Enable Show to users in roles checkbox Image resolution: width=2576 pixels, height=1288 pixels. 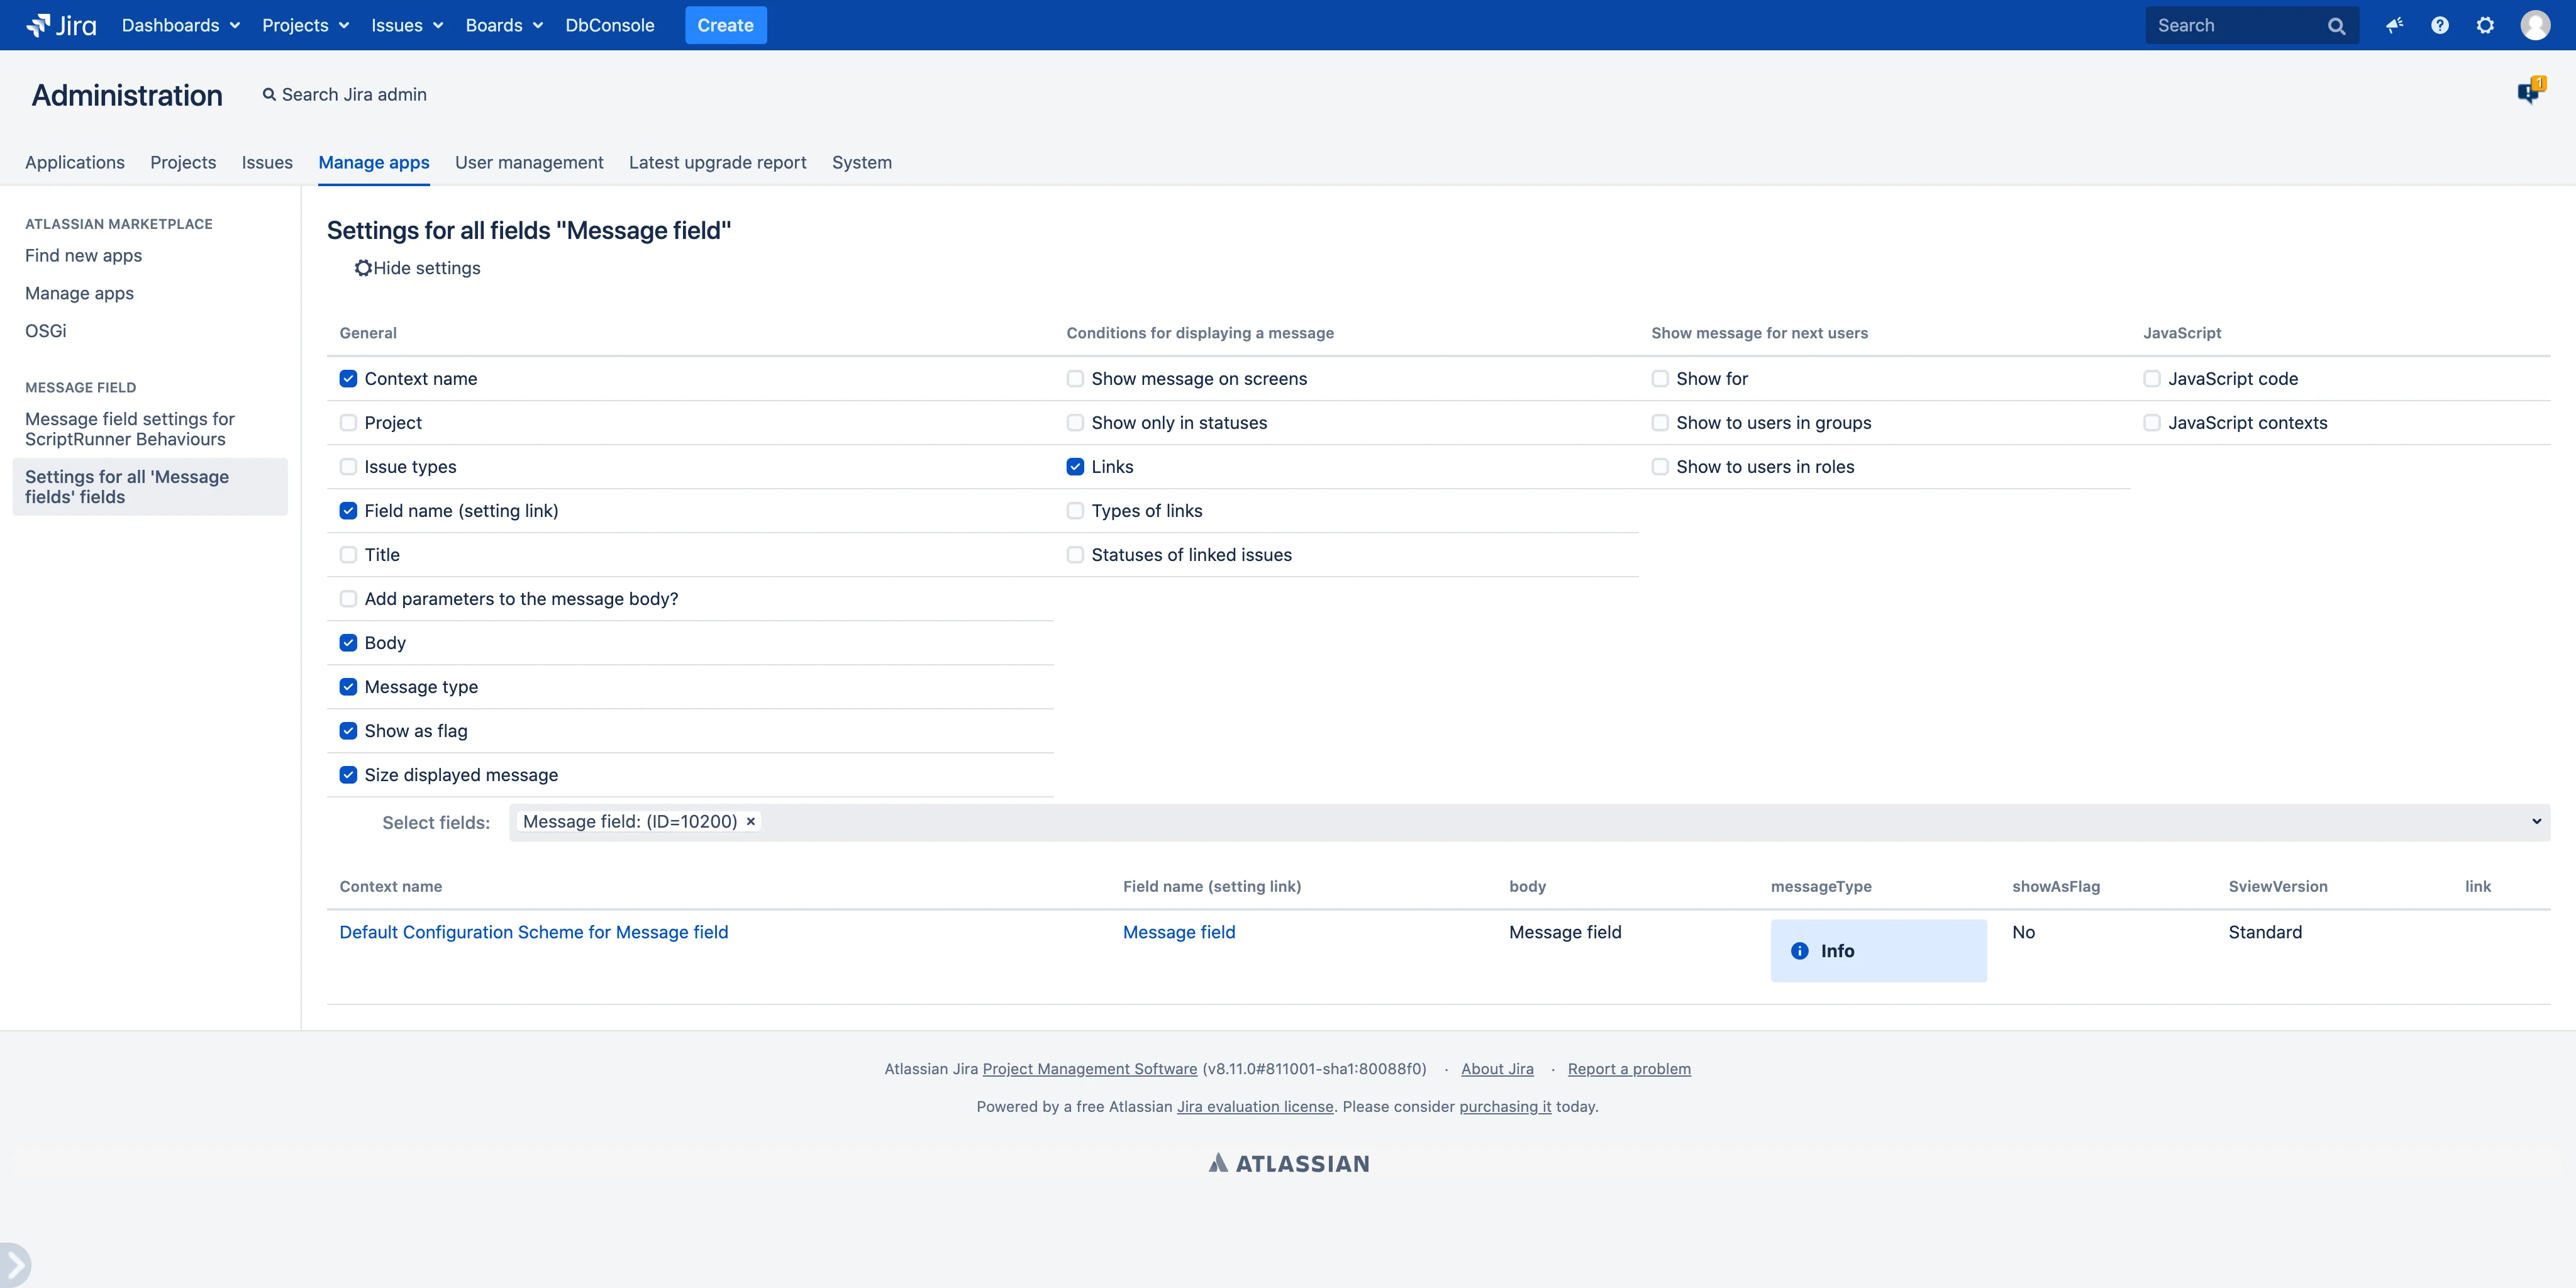1660,467
